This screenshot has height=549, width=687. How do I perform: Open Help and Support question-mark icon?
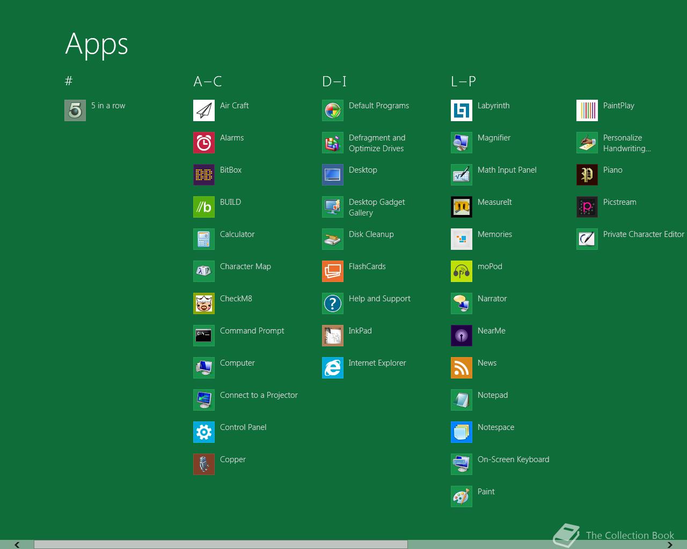tap(333, 303)
